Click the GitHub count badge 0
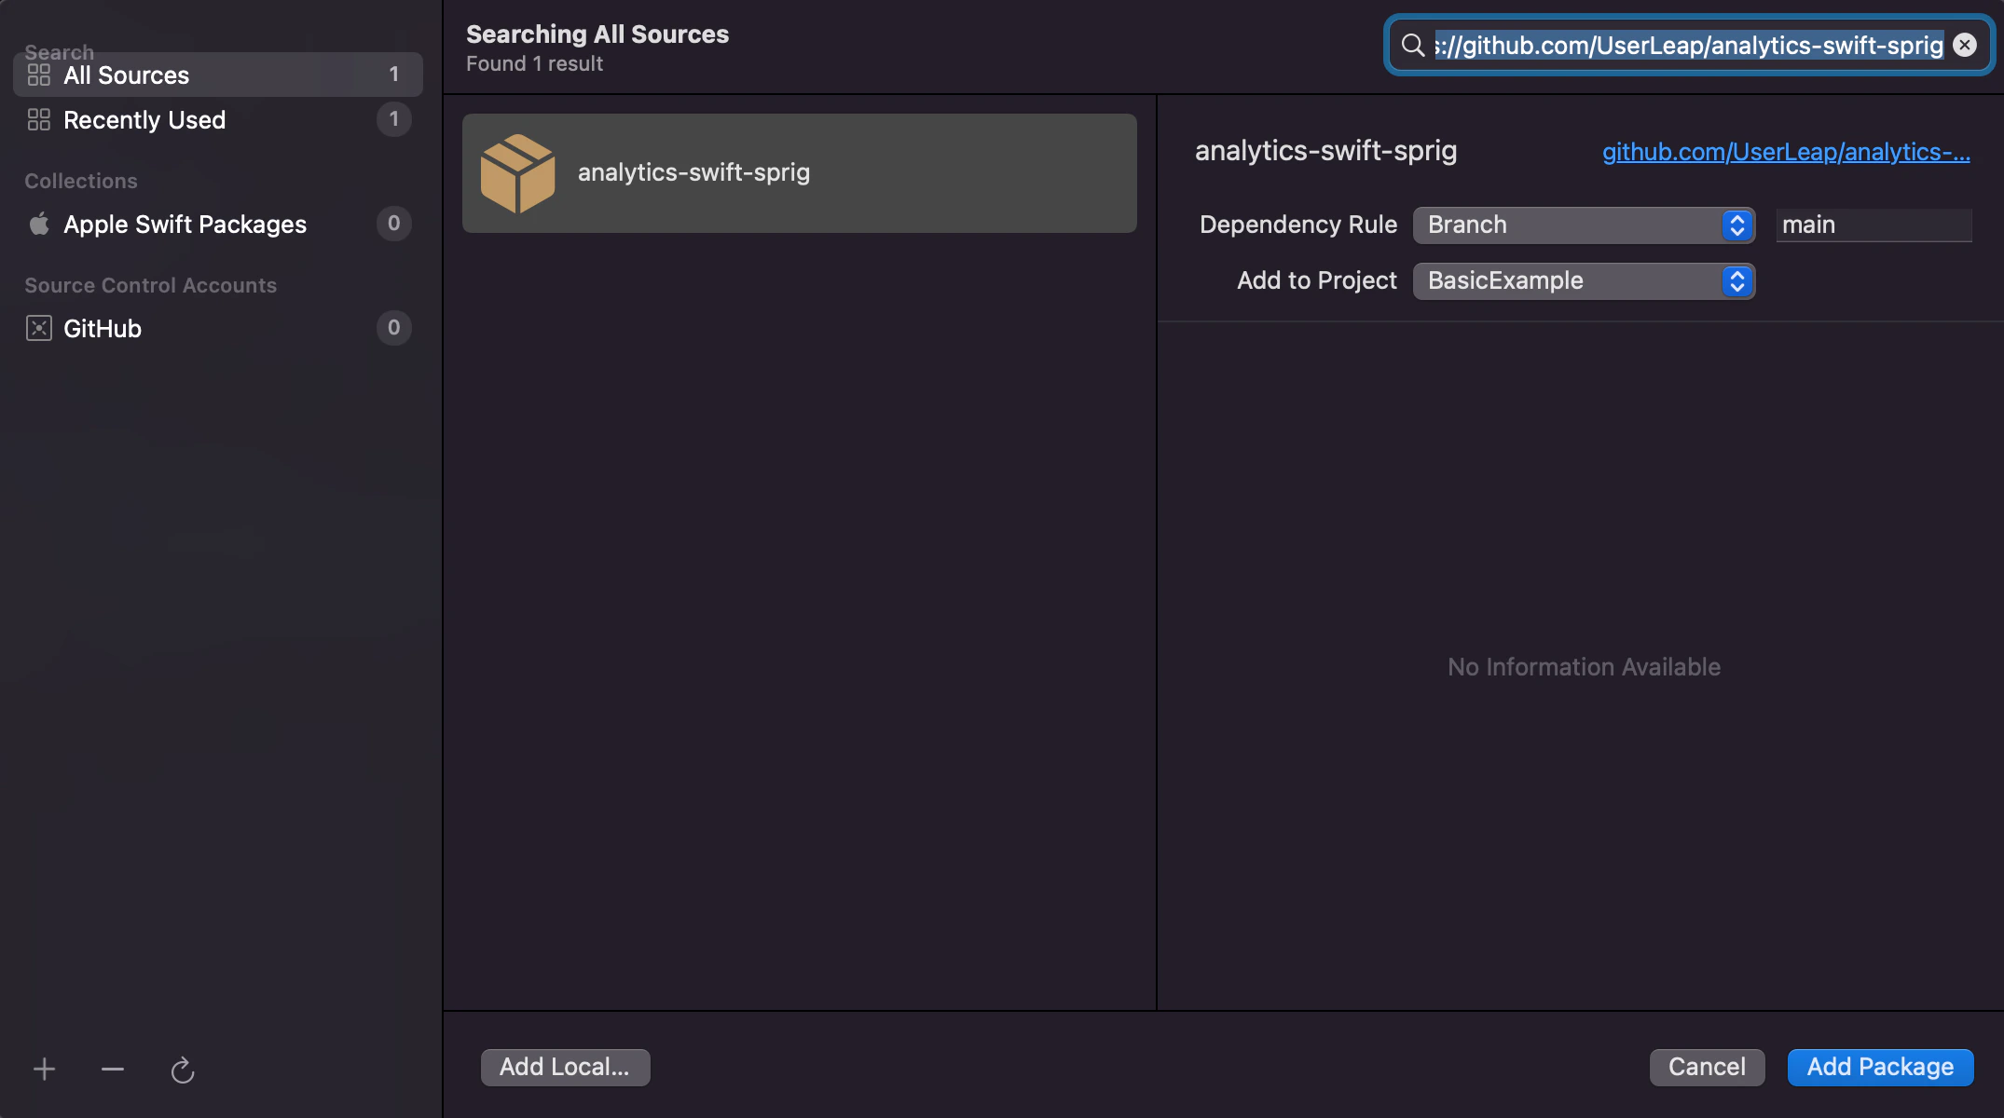2004x1118 pixels. [x=394, y=328]
